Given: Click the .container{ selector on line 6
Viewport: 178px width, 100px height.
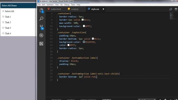Looking at the screenshot, I should tap(64, 14).
